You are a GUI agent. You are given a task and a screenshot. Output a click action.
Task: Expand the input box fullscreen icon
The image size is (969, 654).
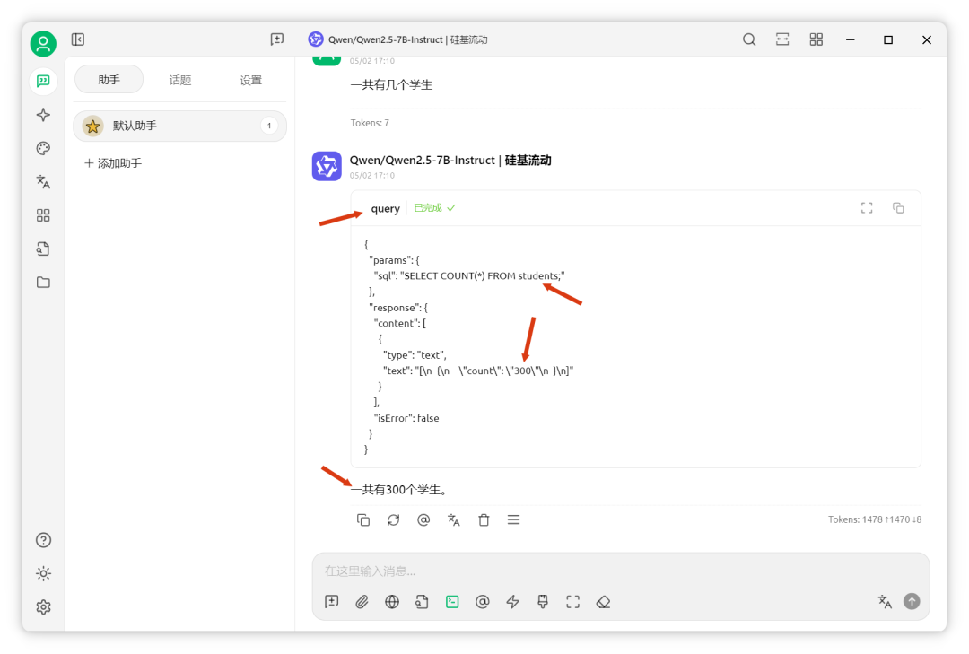[x=572, y=601]
